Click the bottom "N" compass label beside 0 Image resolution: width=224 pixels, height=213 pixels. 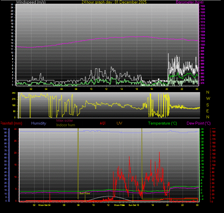208,117
